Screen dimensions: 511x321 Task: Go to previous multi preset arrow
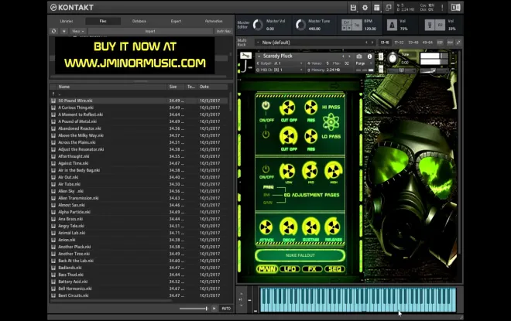366,43
